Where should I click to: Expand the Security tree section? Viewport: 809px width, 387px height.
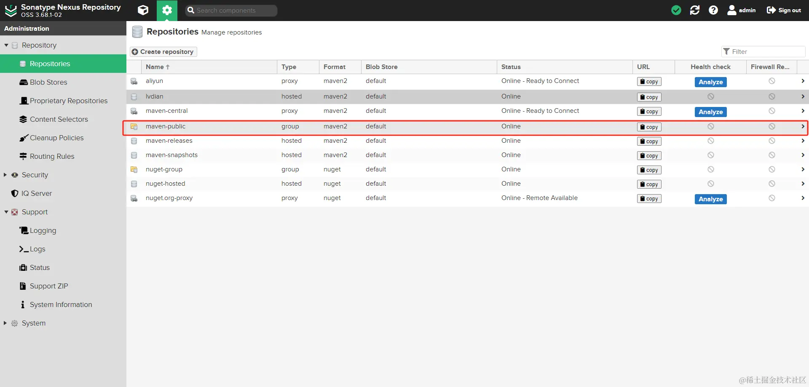click(5, 175)
